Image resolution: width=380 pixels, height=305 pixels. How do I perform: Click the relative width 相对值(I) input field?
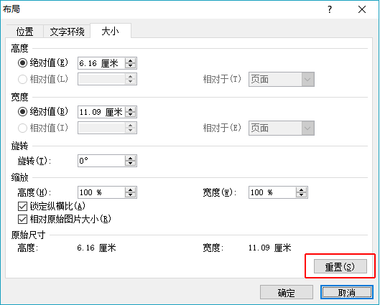pyautogui.click(x=107, y=128)
